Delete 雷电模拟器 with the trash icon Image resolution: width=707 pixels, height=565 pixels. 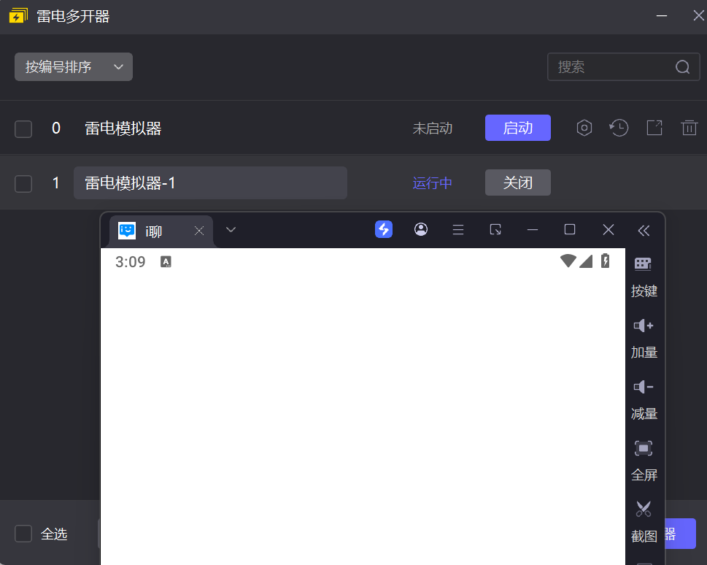pyautogui.click(x=689, y=128)
